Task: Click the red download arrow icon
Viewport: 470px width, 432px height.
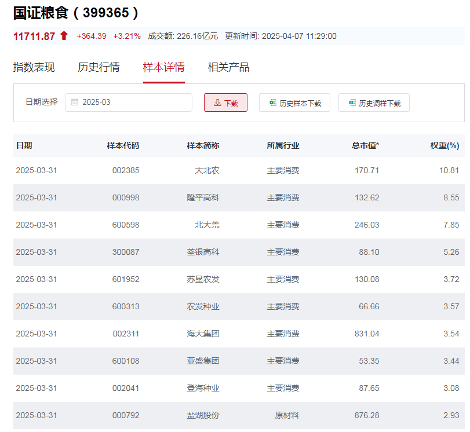Action: 217,103
